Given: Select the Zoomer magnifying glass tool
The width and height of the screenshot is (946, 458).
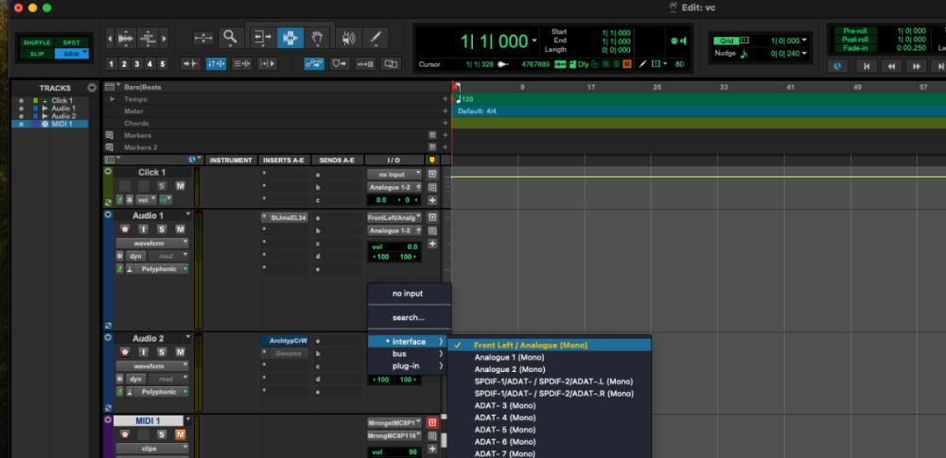Looking at the screenshot, I should pos(229,38).
